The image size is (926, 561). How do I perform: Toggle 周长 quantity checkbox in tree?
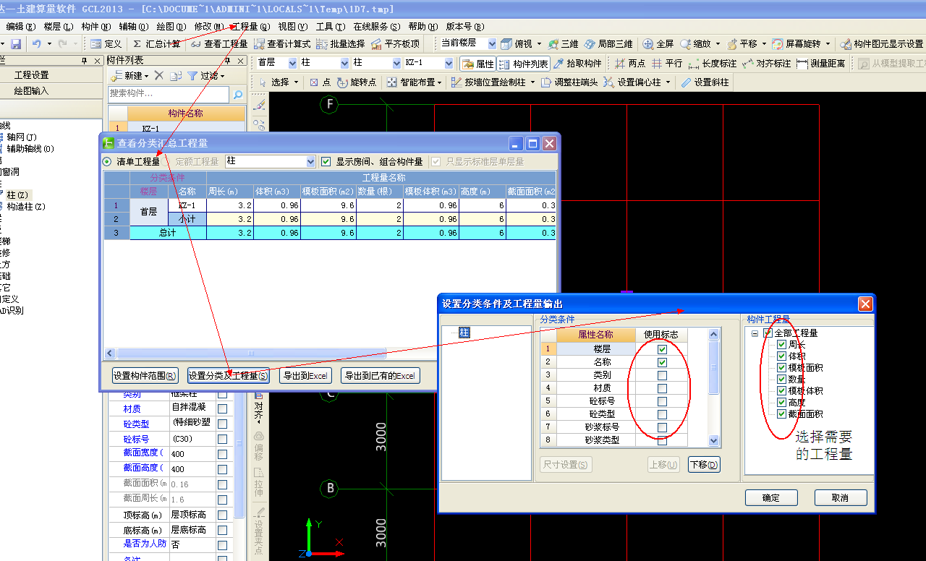coord(781,345)
